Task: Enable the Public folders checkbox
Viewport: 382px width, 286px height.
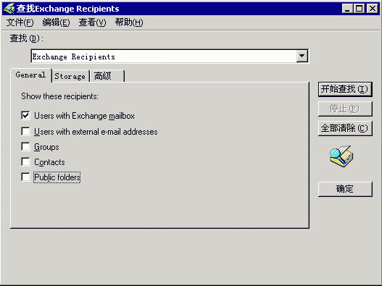Action: [25, 177]
